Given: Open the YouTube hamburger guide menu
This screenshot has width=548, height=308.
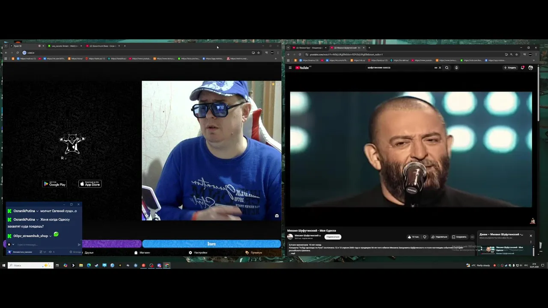Looking at the screenshot, I should 290,68.
